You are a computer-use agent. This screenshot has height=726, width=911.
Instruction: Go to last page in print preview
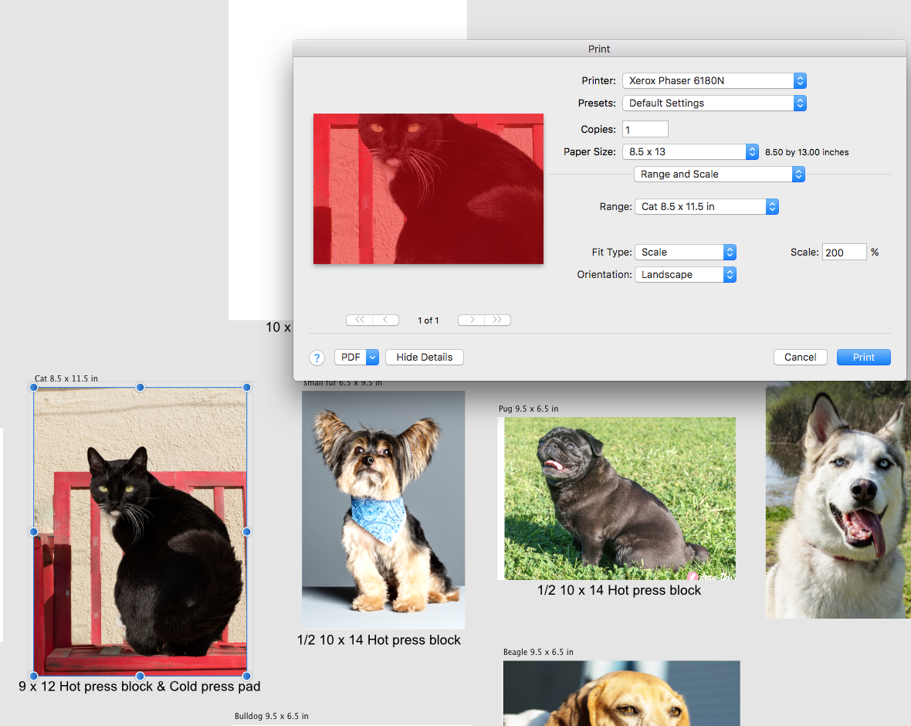pyautogui.click(x=497, y=321)
